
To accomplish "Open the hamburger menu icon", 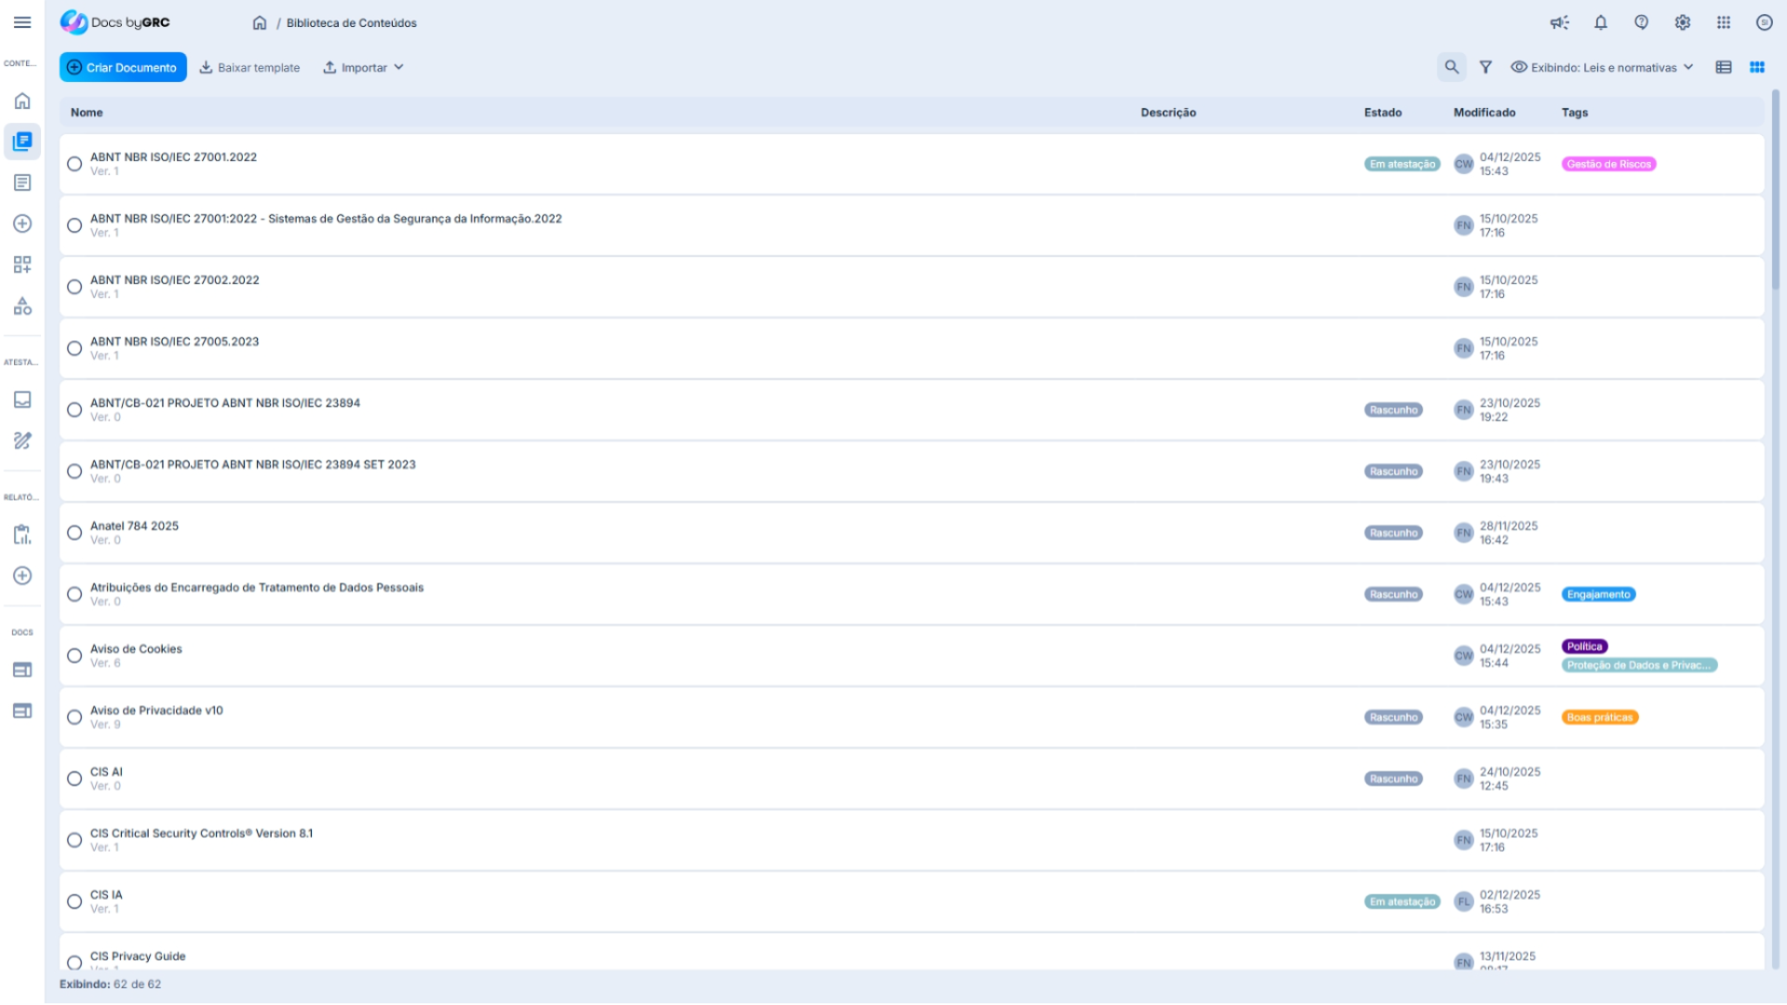I will [22, 22].
